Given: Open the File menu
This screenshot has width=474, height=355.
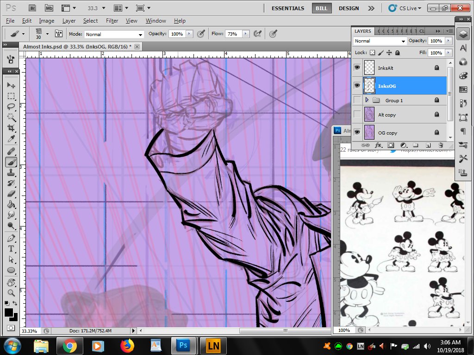Looking at the screenshot, I should point(10,21).
